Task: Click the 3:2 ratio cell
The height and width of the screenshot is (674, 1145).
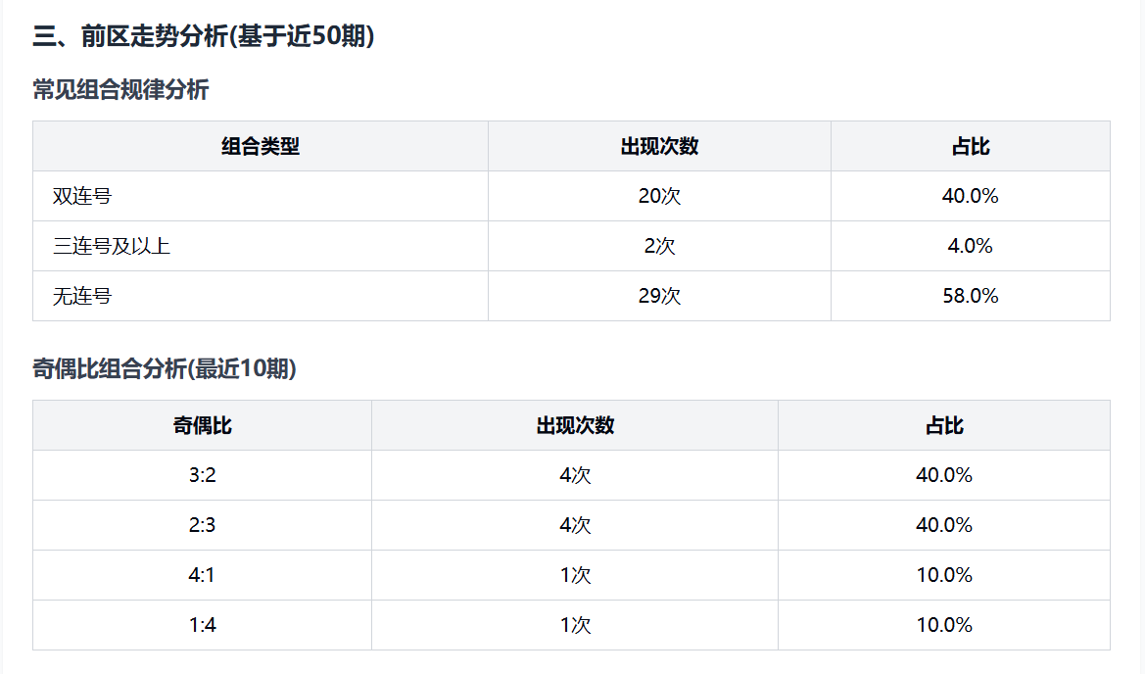Action: tap(202, 476)
